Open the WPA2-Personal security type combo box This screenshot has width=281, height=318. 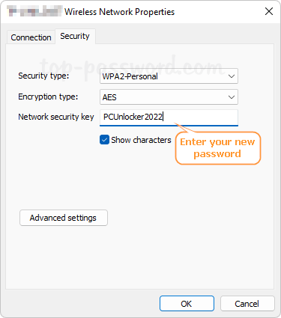point(169,76)
